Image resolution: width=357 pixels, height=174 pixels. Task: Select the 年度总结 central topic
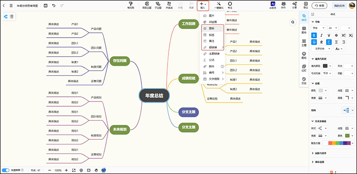tap(154, 95)
